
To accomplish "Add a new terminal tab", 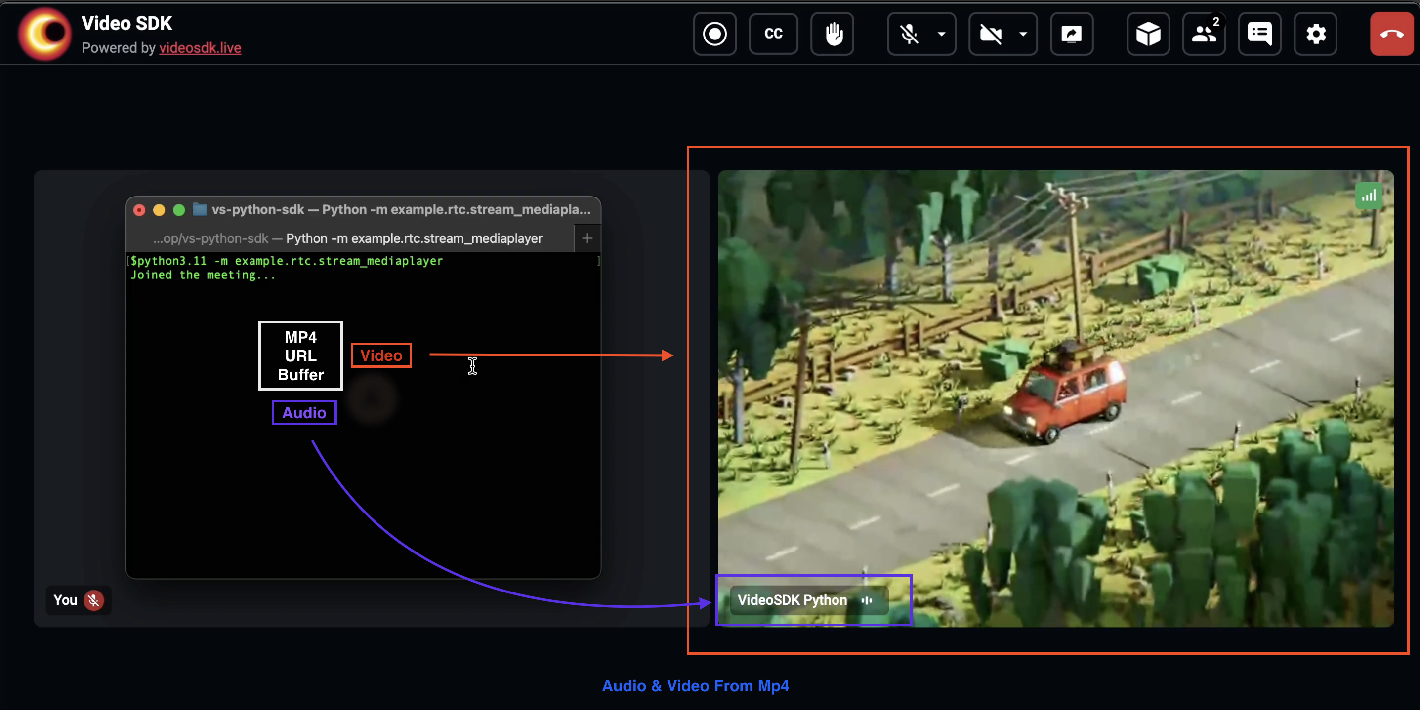I will tap(587, 238).
